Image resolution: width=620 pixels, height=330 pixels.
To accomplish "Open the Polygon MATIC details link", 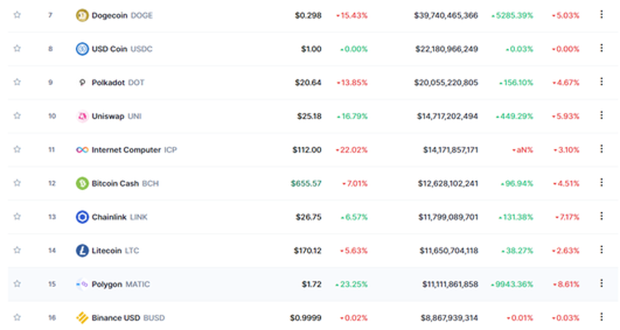I will (x=120, y=284).
